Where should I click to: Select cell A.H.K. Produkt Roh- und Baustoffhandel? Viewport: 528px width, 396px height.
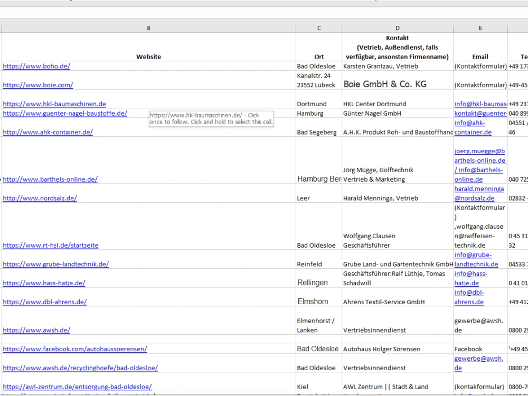coord(398,128)
